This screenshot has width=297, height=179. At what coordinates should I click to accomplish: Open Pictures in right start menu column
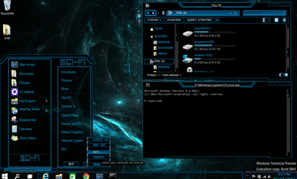tap(66, 80)
